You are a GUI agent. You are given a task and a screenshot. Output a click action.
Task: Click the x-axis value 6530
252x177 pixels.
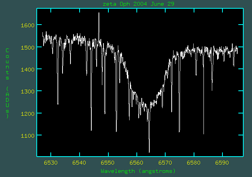point(51,163)
